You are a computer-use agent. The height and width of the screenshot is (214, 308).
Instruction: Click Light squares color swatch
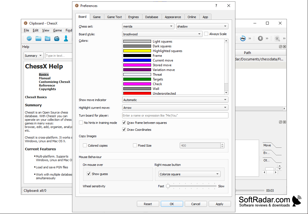[x=137, y=41]
